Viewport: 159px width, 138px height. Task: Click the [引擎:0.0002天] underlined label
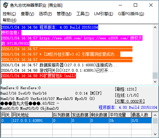click(130, 101)
